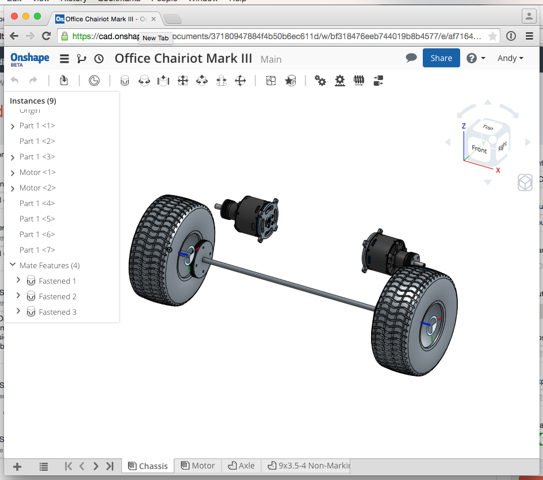This screenshot has height=480, width=543.
Task: Select the Planar mate tool
Action: 183,81
